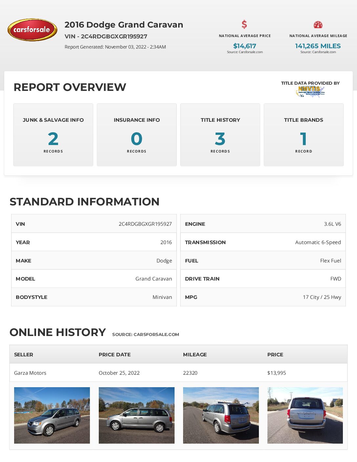
Task: Click the make value Dodge
Action: [164, 261]
